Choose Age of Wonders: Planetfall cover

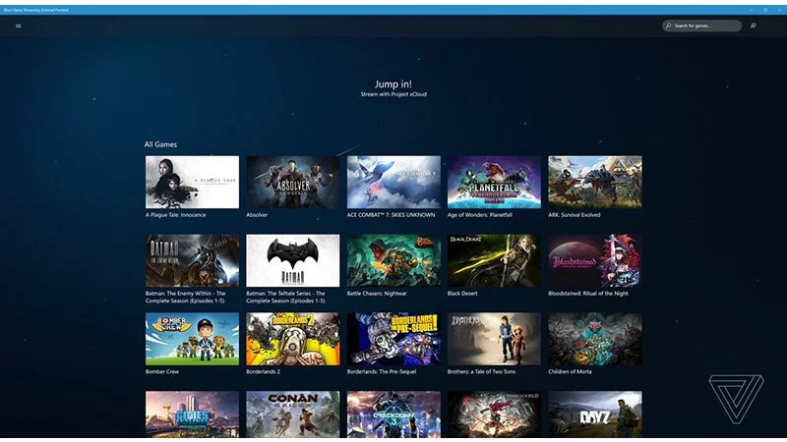(x=494, y=182)
